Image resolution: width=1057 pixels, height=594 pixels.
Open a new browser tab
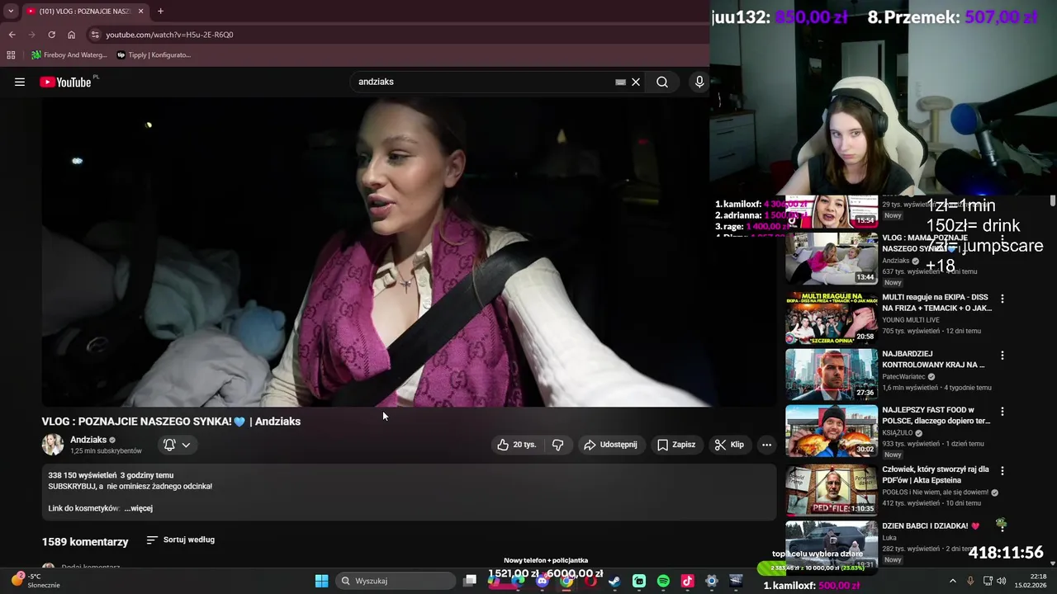[160, 11]
